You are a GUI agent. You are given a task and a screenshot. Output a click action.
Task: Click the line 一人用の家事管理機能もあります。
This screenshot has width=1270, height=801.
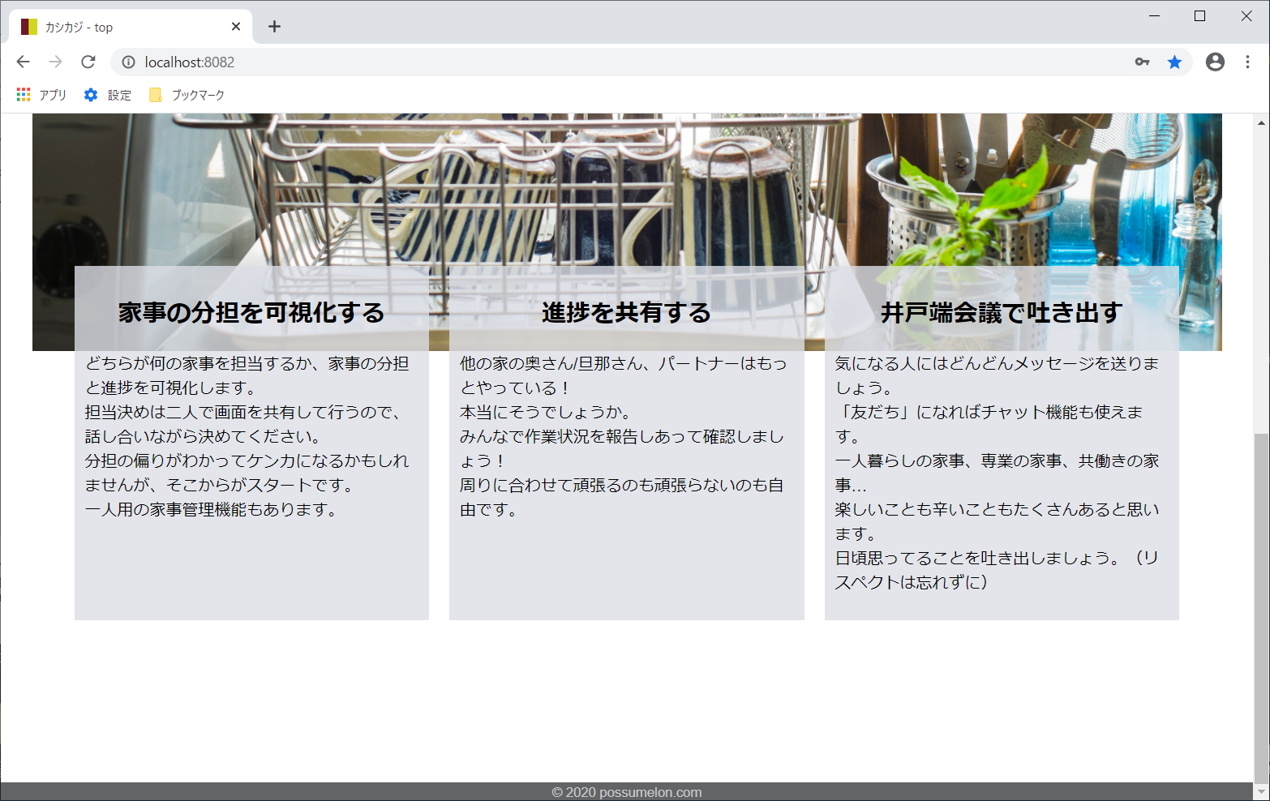tap(214, 509)
